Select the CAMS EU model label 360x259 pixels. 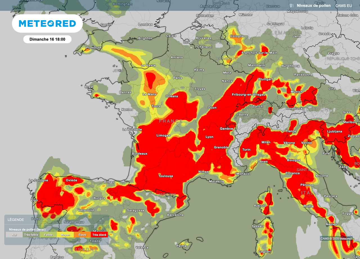click(343, 6)
